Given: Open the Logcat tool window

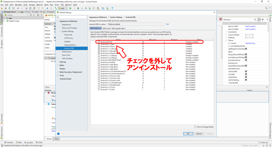Looking at the screenshot, I should (x=29, y=142).
